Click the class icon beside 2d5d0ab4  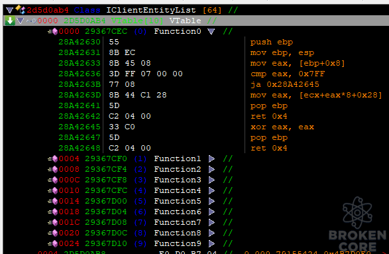[21, 9]
